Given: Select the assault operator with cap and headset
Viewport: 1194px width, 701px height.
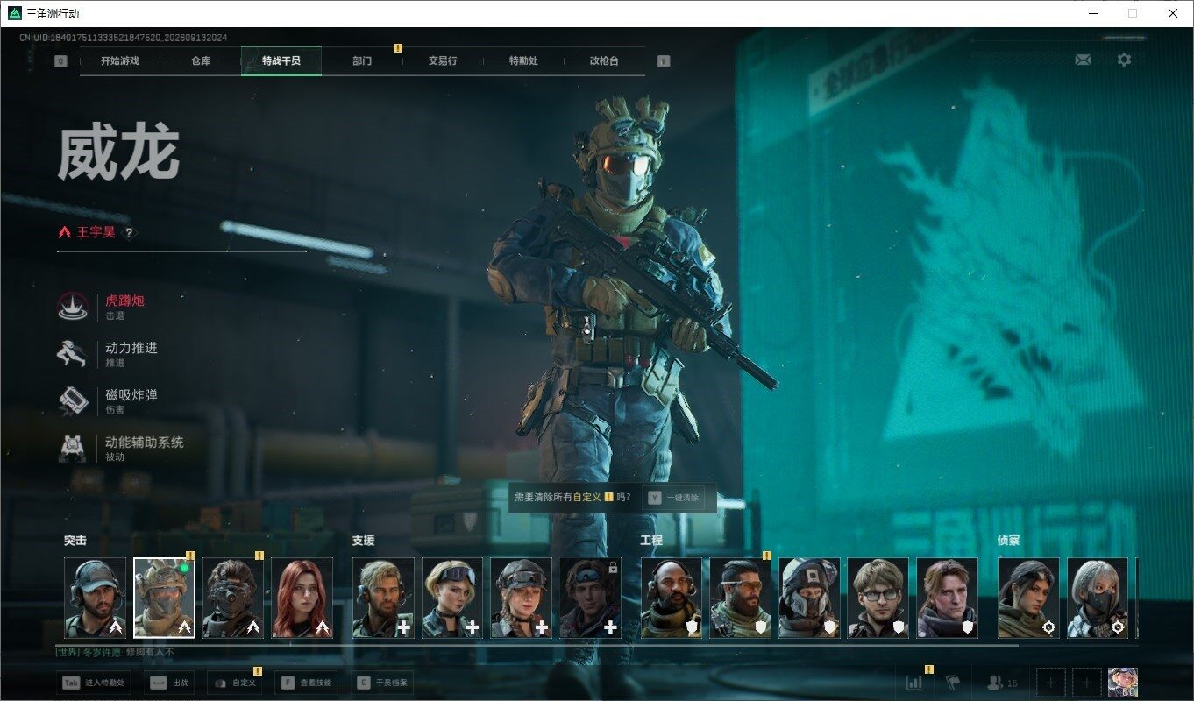Looking at the screenshot, I should (x=95, y=598).
